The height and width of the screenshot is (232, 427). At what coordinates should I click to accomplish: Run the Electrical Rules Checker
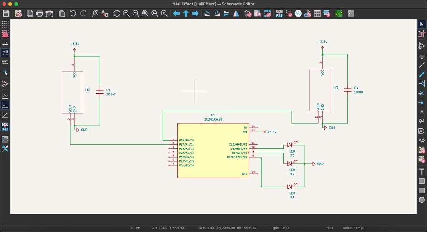coord(289,14)
